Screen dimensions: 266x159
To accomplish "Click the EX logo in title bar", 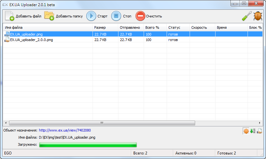I will click(5, 5).
